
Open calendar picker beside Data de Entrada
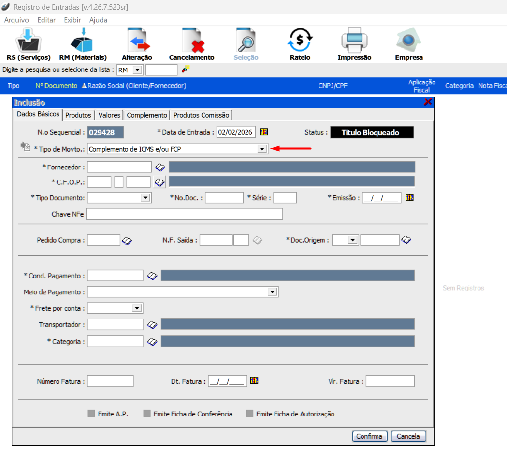[264, 132]
